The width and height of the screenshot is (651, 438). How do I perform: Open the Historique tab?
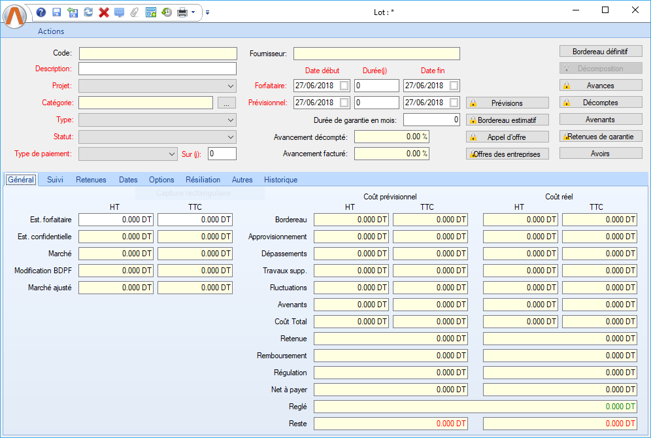click(x=280, y=180)
